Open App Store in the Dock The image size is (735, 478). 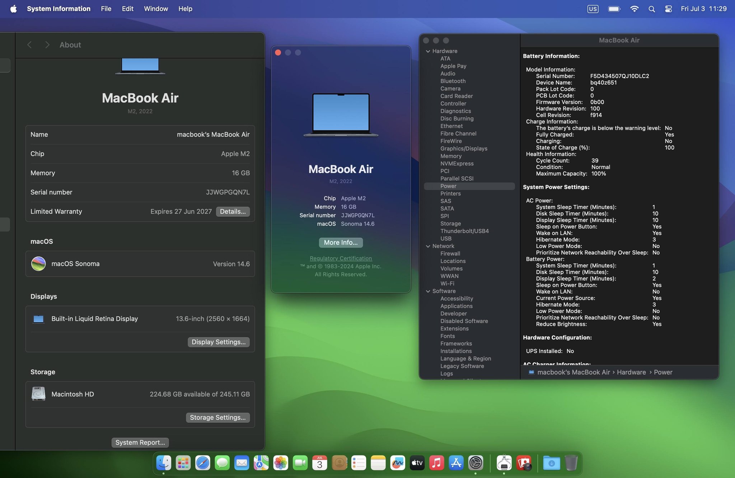pos(456,463)
